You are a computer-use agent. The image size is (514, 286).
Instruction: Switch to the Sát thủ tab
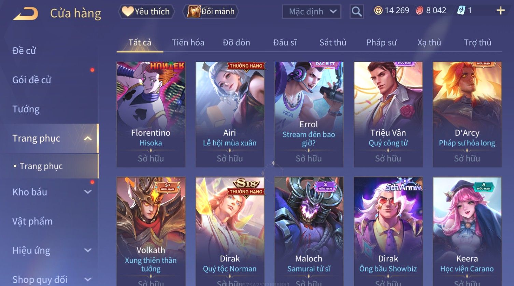click(333, 43)
